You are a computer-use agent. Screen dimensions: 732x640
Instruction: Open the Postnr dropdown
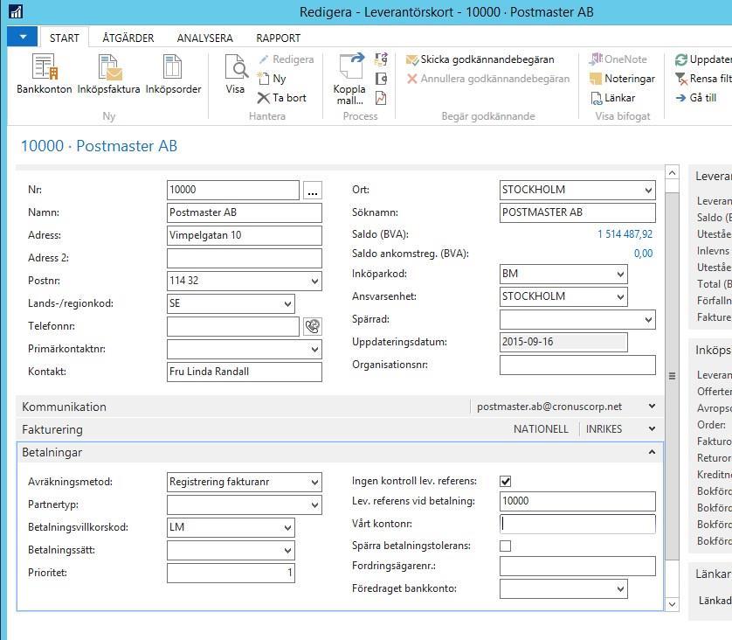(x=314, y=282)
